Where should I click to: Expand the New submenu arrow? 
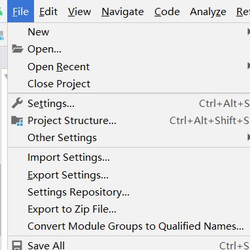[x=249, y=32]
